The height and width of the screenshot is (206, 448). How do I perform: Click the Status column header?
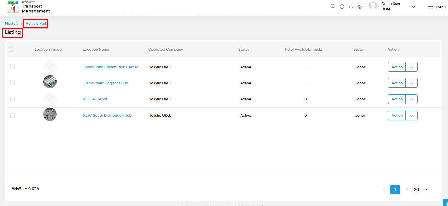[244, 49]
